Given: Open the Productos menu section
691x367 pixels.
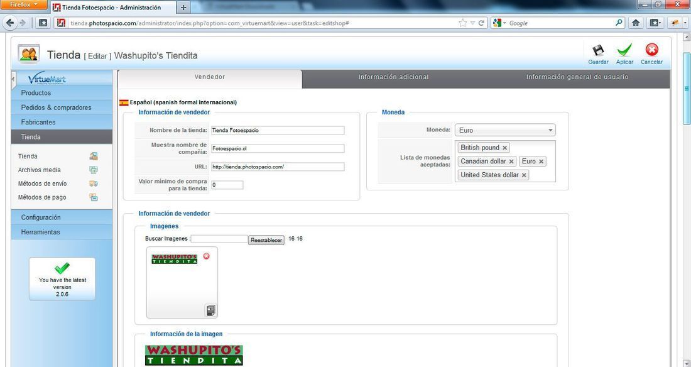Looking at the screenshot, I should pos(62,93).
